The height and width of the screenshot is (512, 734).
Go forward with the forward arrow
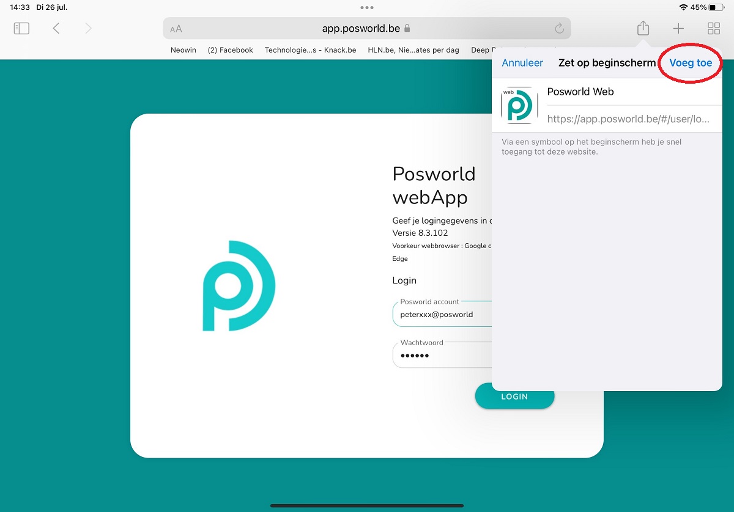tap(88, 28)
